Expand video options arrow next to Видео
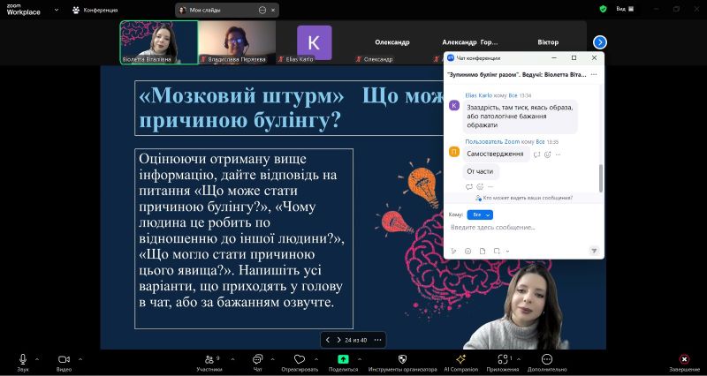This screenshot has width=707, height=376. click(x=80, y=359)
